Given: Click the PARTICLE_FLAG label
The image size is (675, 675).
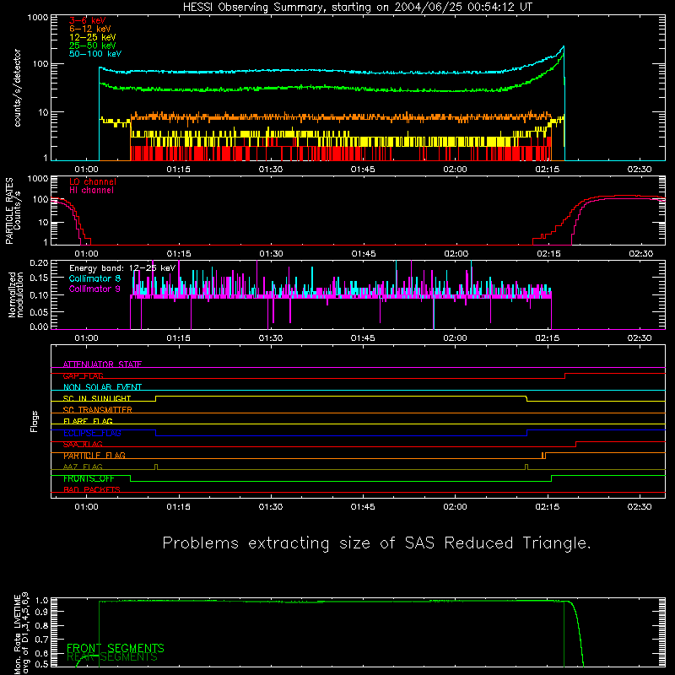Looking at the screenshot, I should [x=94, y=456].
